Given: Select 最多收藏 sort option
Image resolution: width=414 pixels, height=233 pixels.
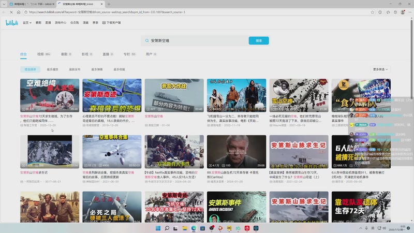Looking at the screenshot, I should click(119, 69).
